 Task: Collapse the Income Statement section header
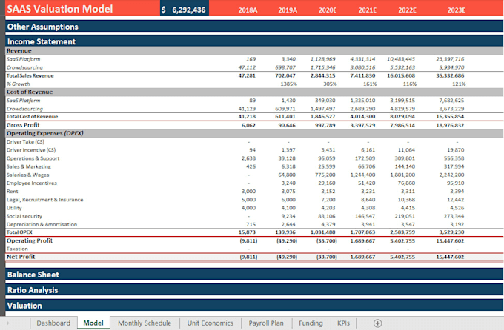click(x=254, y=41)
